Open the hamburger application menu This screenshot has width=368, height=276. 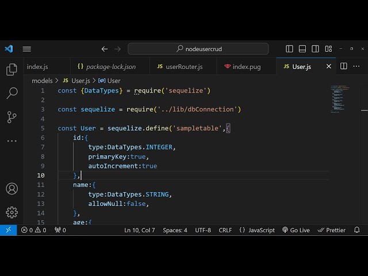[27, 49]
